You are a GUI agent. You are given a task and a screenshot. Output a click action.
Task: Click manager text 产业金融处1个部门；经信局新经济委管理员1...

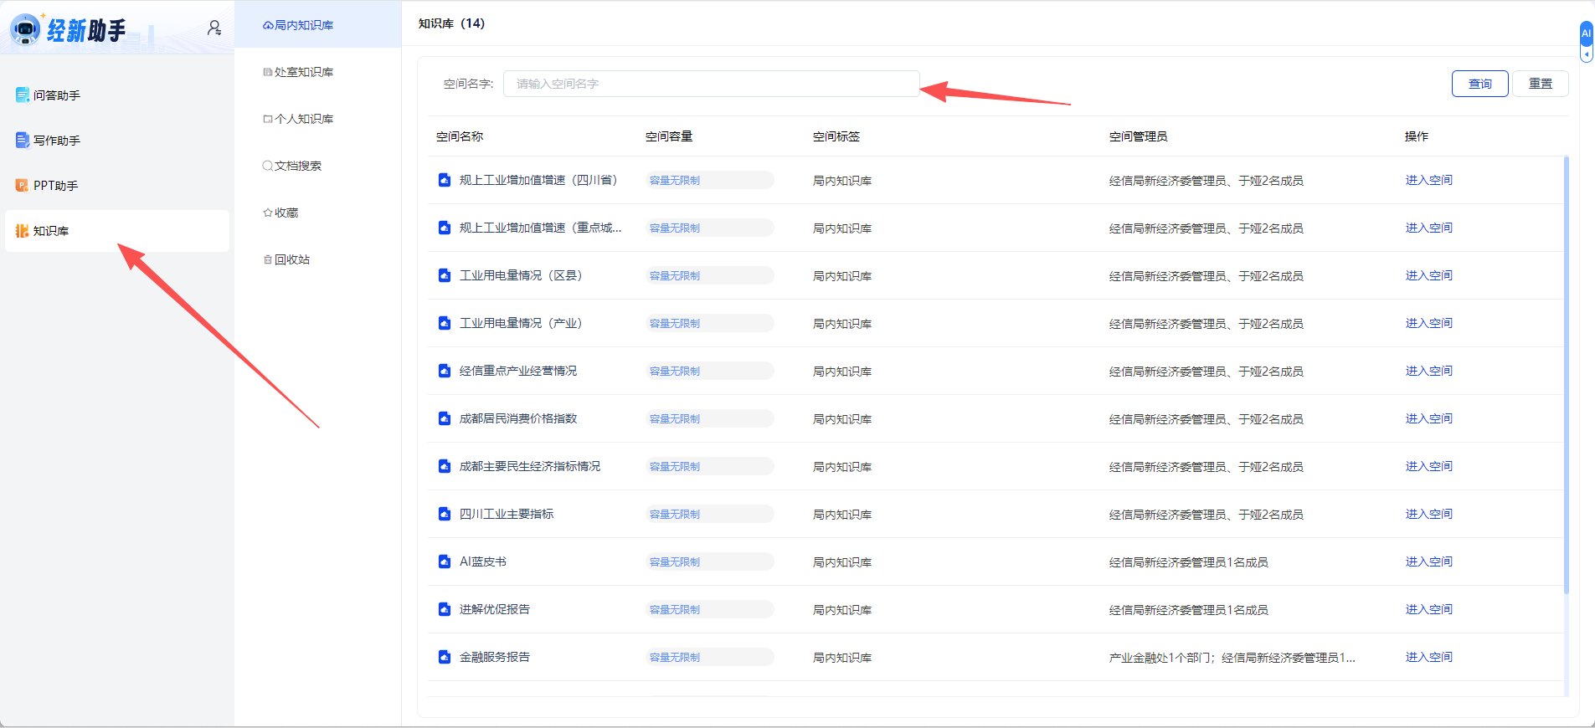tap(1232, 658)
